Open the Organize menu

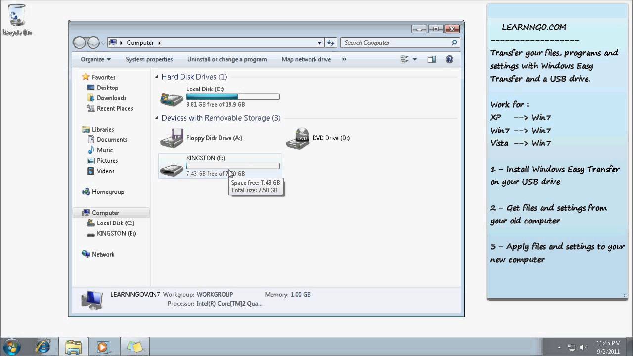[x=95, y=59]
